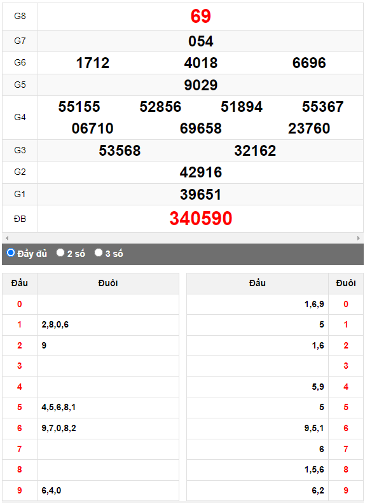The height and width of the screenshot is (503, 365).
Task: Click the right scroll arrow under results table
Action: pyautogui.click(x=359, y=238)
